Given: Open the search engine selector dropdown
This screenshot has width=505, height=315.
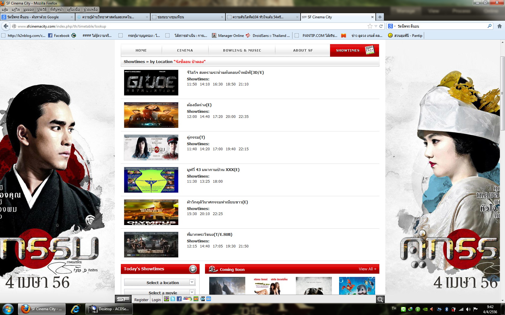Looking at the screenshot, I should point(391,26).
